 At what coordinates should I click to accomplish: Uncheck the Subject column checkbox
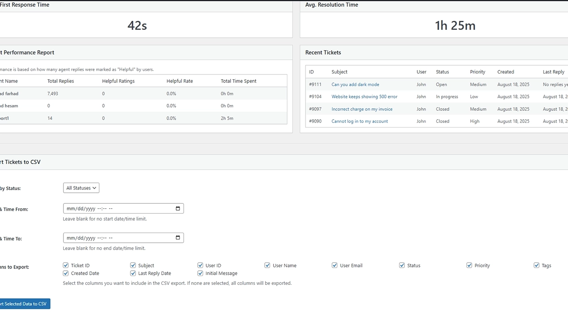[x=133, y=265]
